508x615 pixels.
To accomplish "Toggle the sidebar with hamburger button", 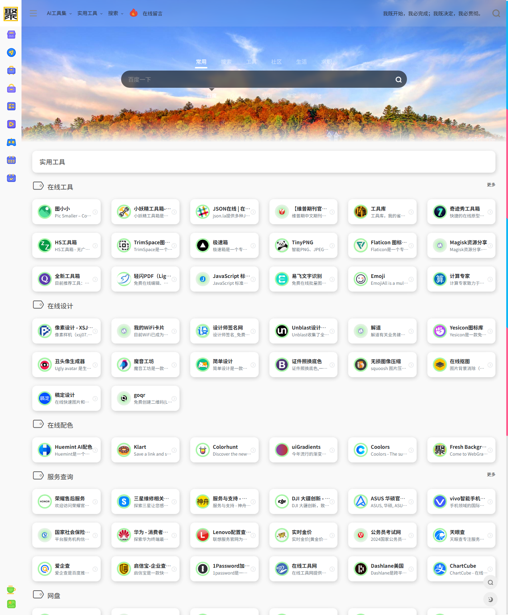I will 33,14.
